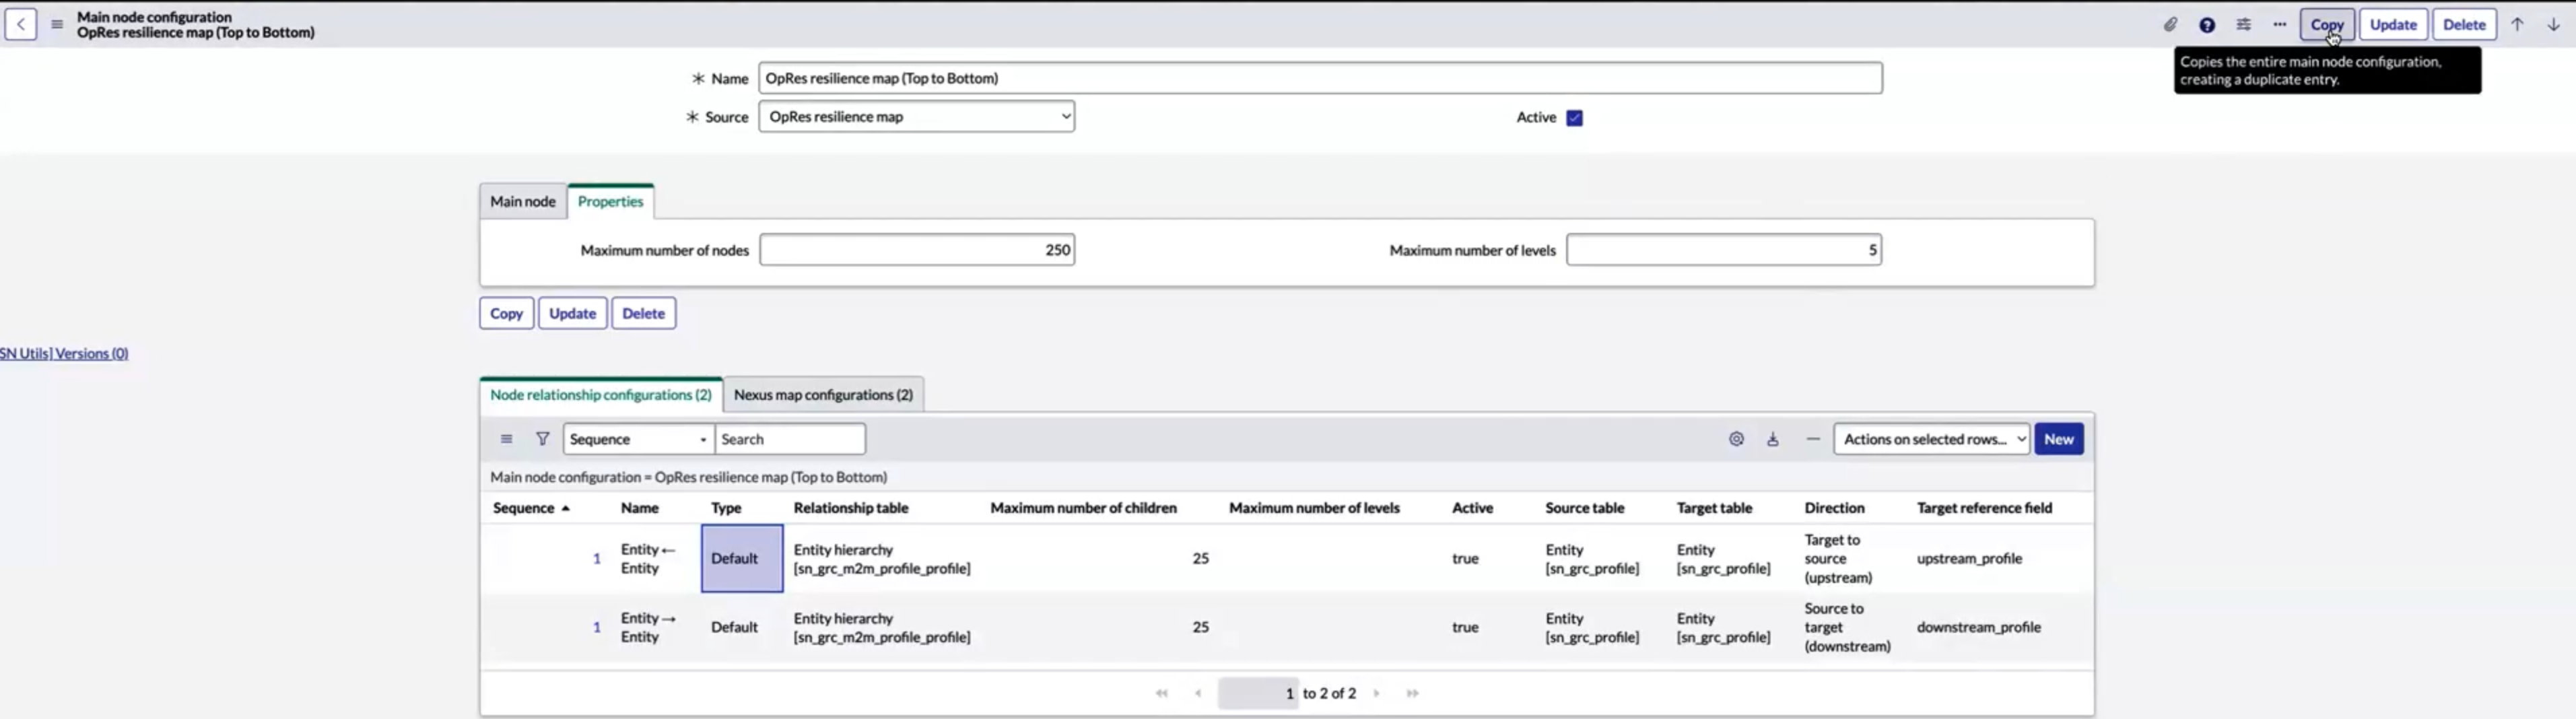Create a new node relationship with New

2059,439
